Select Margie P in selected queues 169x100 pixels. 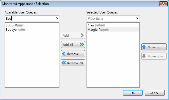tap(113, 29)
